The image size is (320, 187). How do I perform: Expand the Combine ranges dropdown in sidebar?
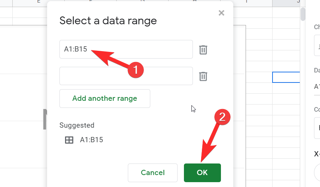317,127
